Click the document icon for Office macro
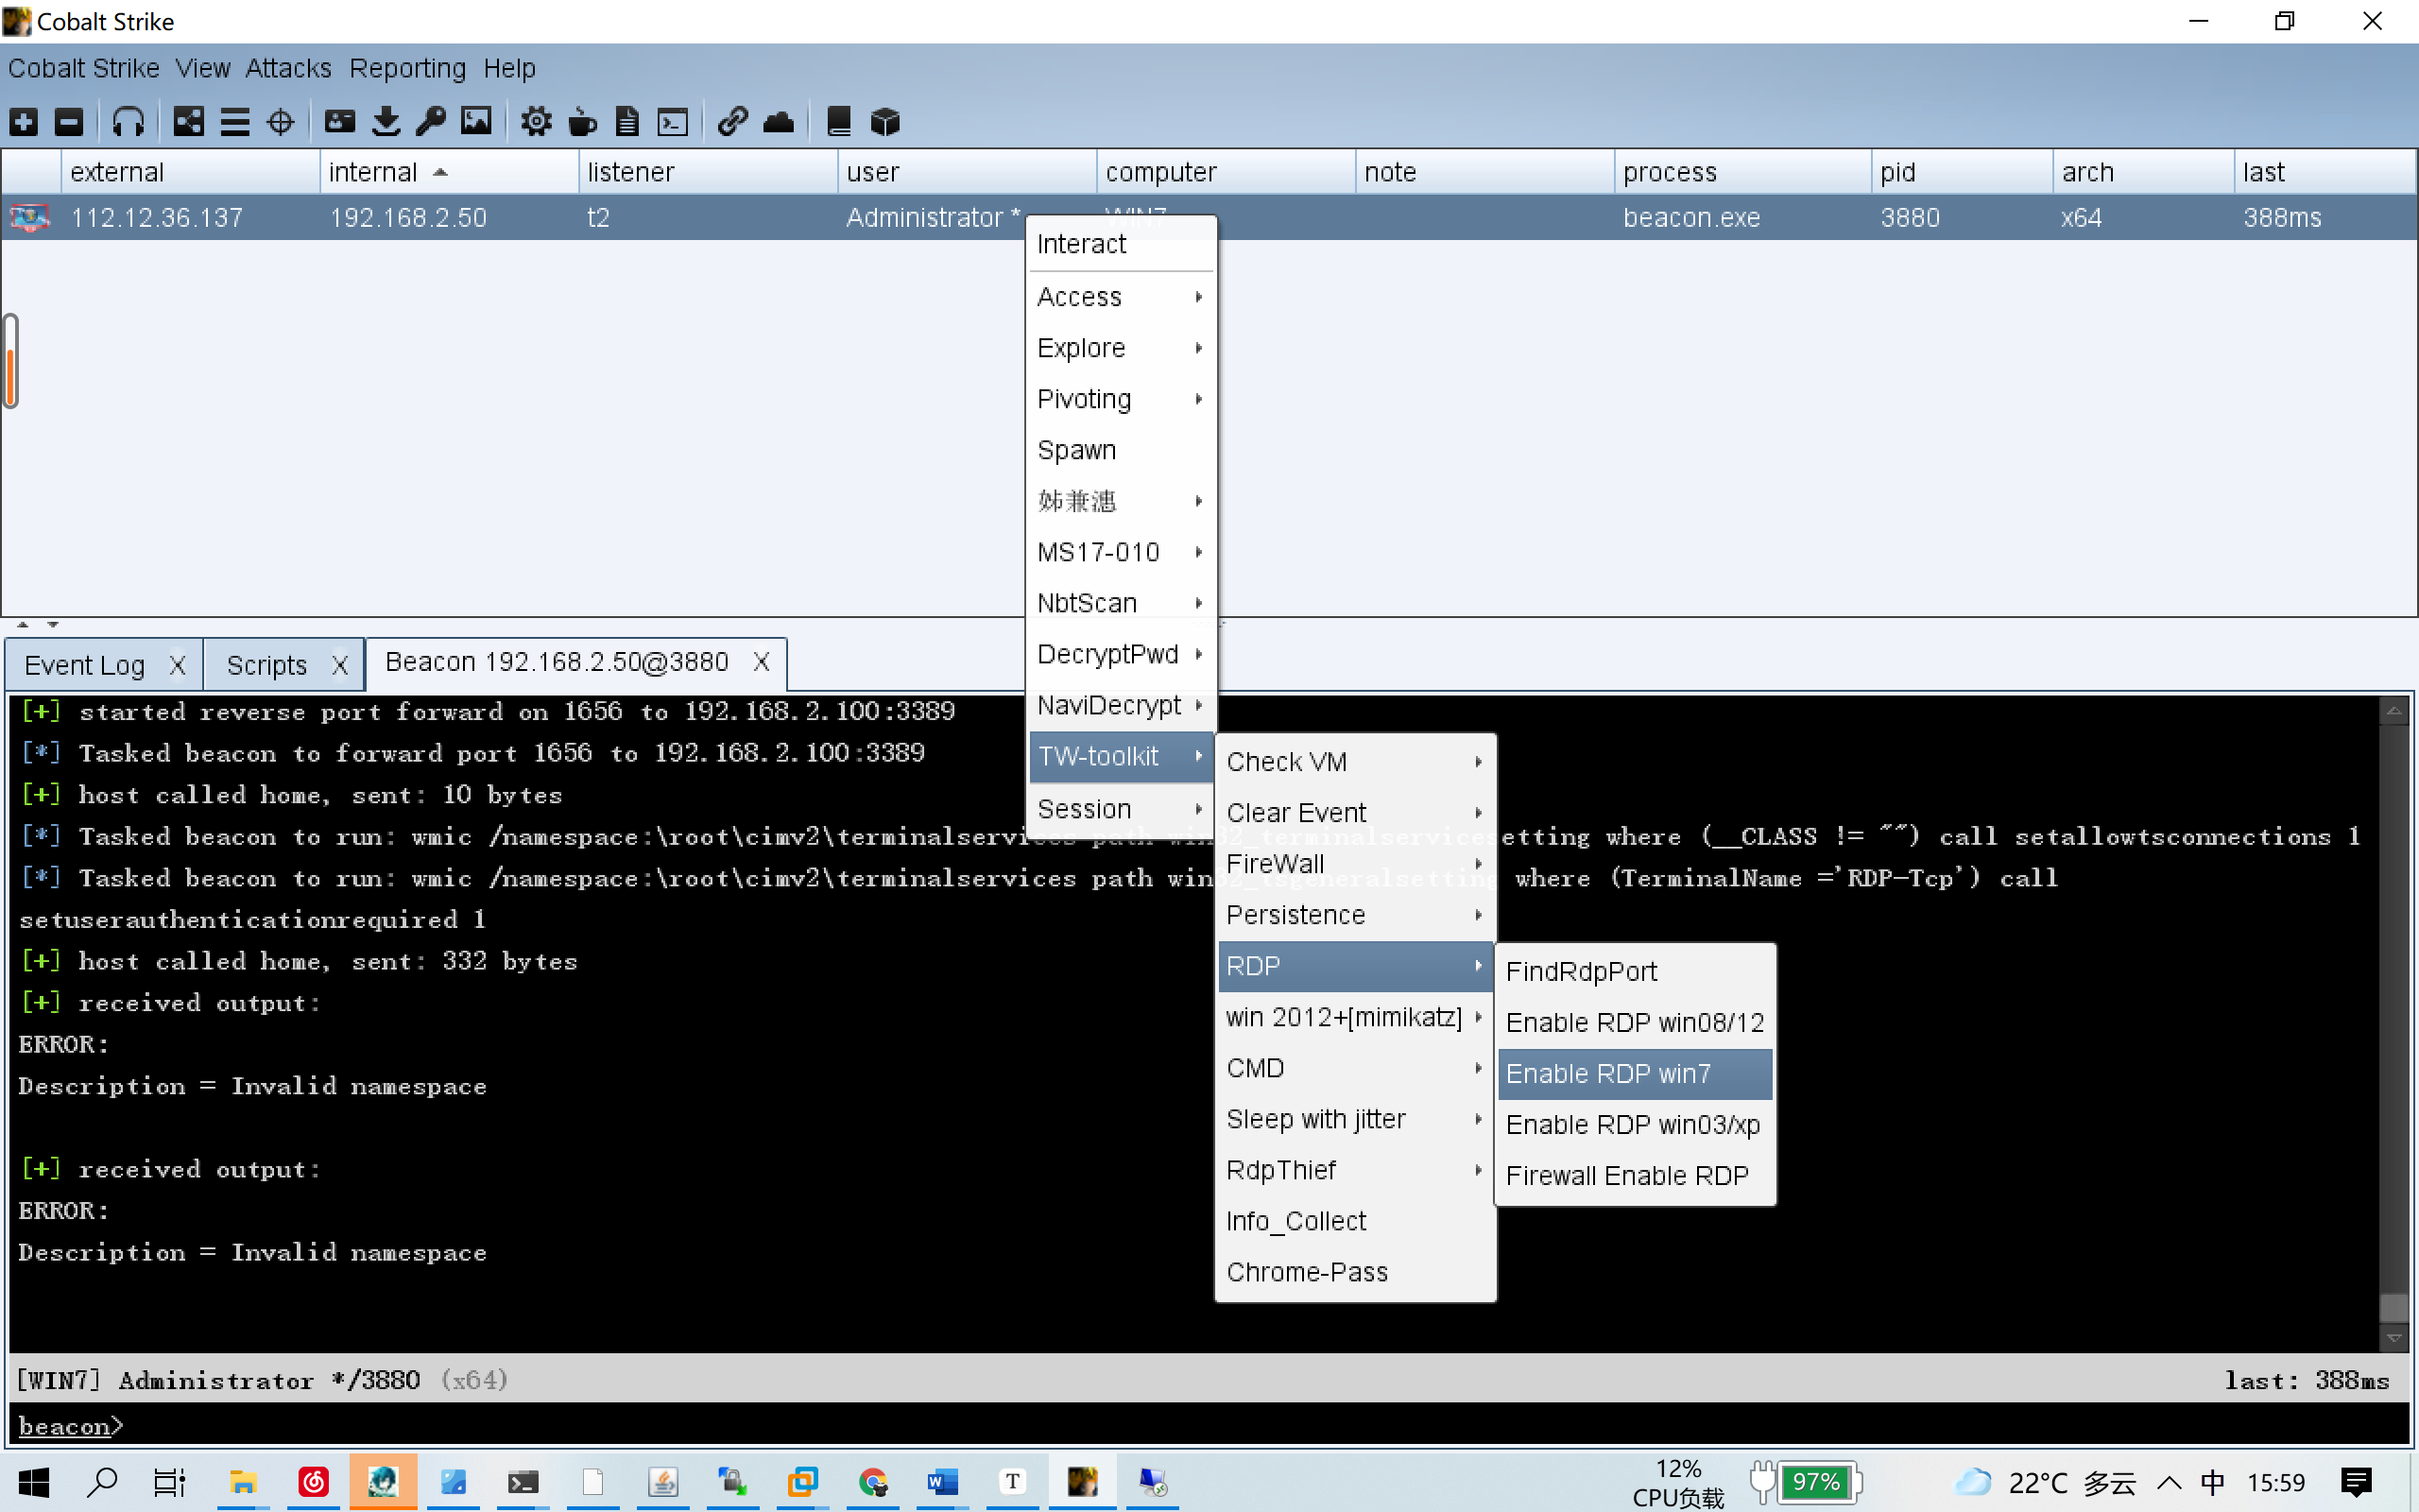This screenshot has height=1512, width=2419. click(x=627, y=122)
